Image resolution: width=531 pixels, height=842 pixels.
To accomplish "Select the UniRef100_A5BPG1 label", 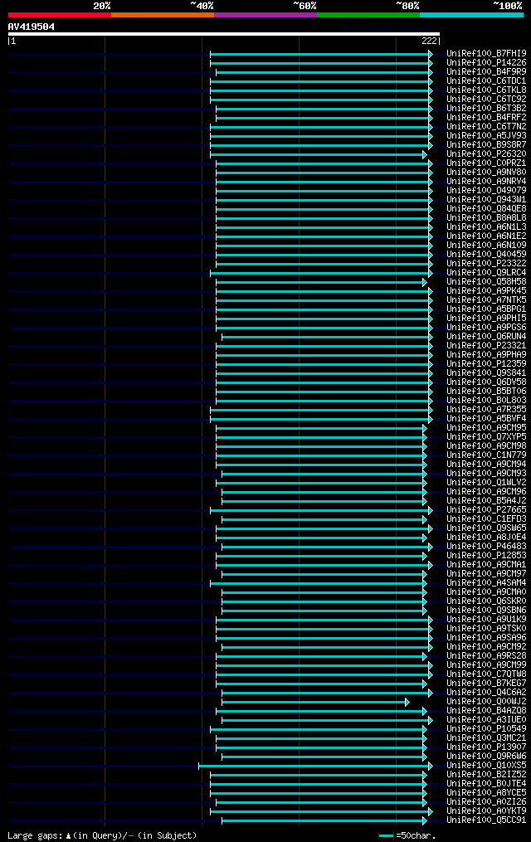I will [486, 309].
